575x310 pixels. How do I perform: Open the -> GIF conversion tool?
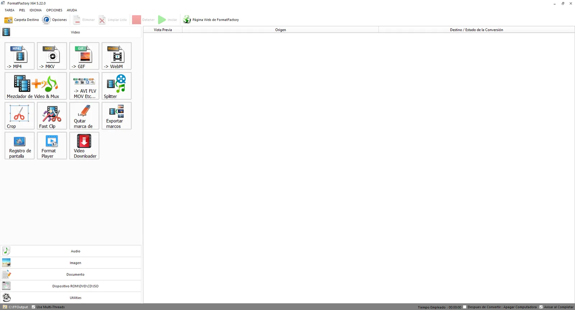pos(84,56)
